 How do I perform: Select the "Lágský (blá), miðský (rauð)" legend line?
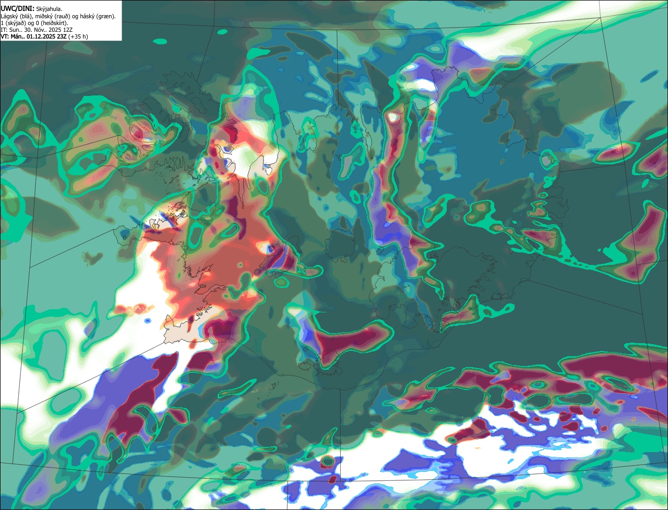(58, 16)
